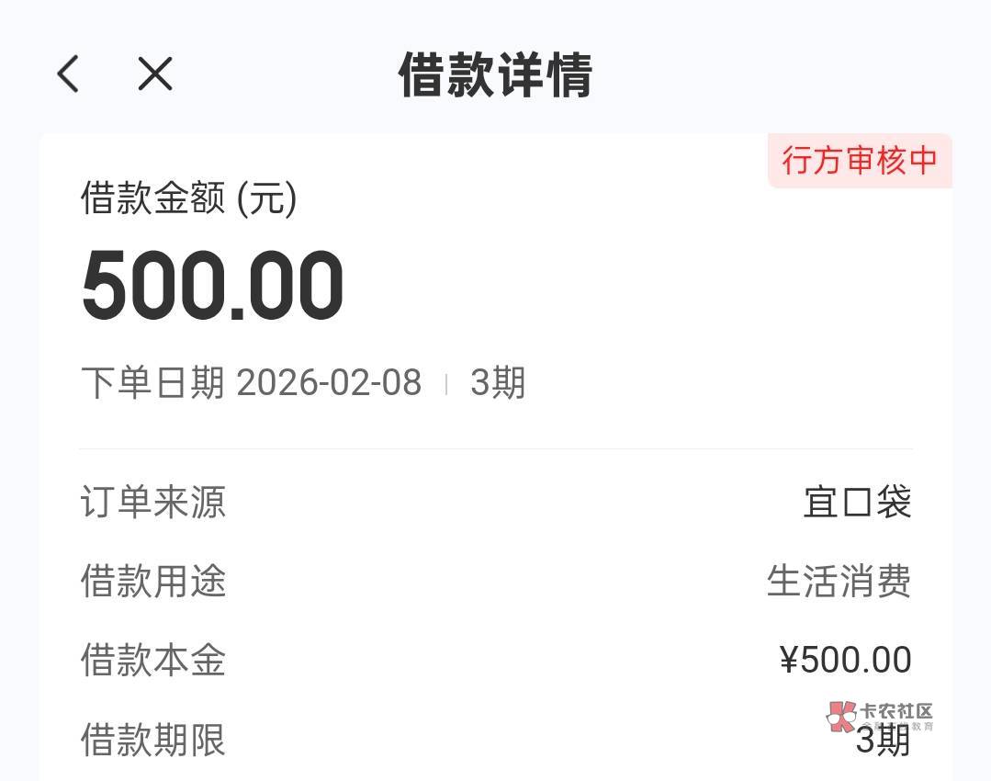
Task: Select the 借款金额 label text
Action: (152, 198)
